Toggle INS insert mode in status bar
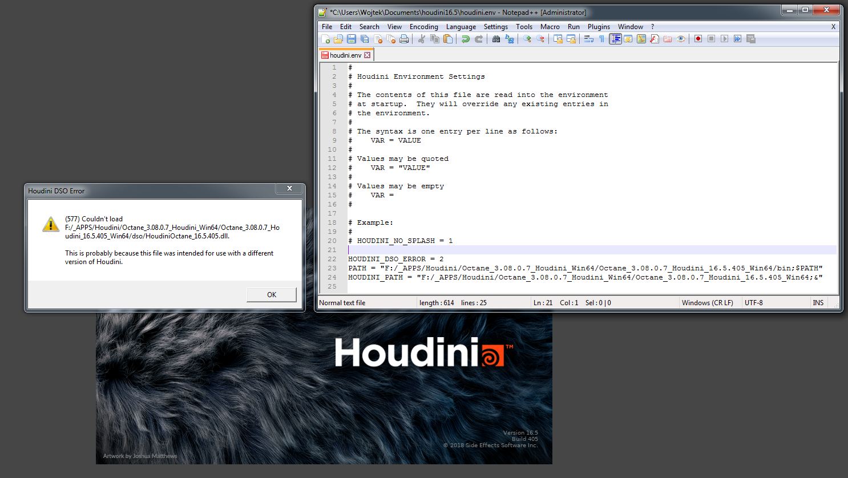The height and width of the screenshot is (478, 848). [x=818, y=303]
